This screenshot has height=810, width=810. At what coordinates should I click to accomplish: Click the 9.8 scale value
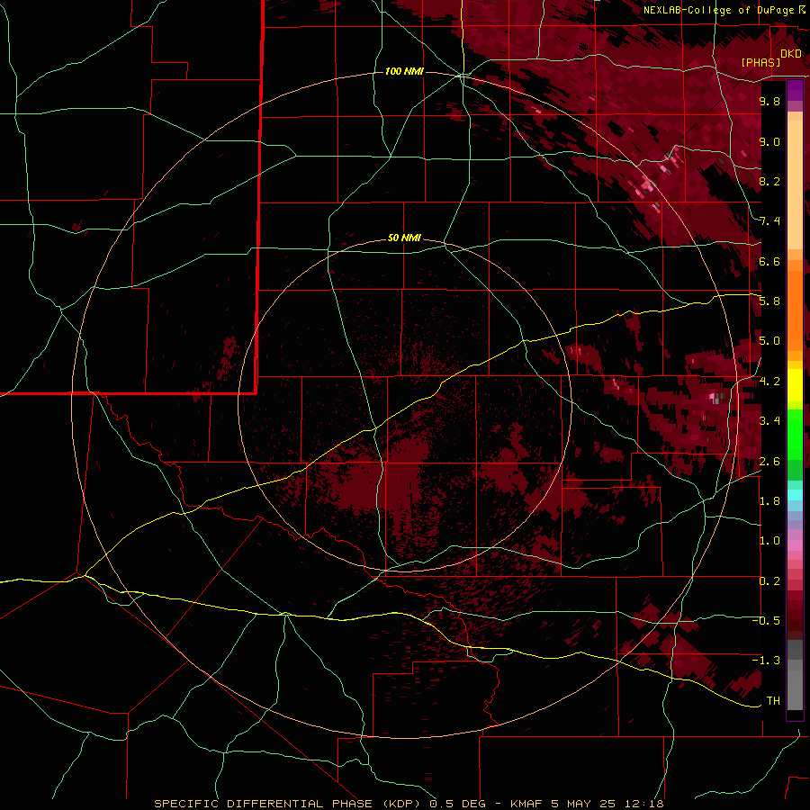(769, 101)
